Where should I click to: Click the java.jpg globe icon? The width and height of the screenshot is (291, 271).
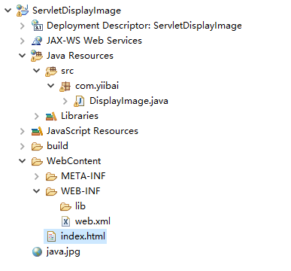click(x=37, y=251)
